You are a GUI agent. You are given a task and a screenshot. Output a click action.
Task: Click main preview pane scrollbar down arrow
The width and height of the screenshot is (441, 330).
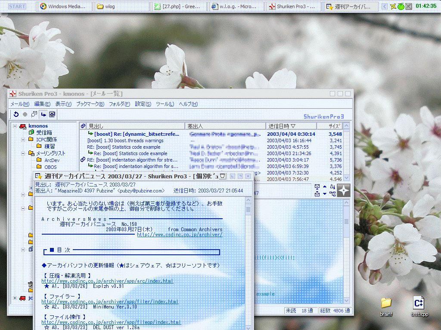[x=347, y=300]
